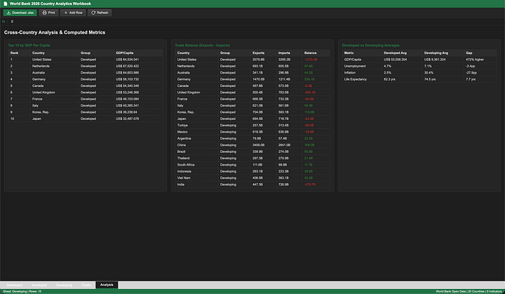Click Thailand in Trade Balance table
This screenshot has width=505, height=294.
click(x=183, y=159)
